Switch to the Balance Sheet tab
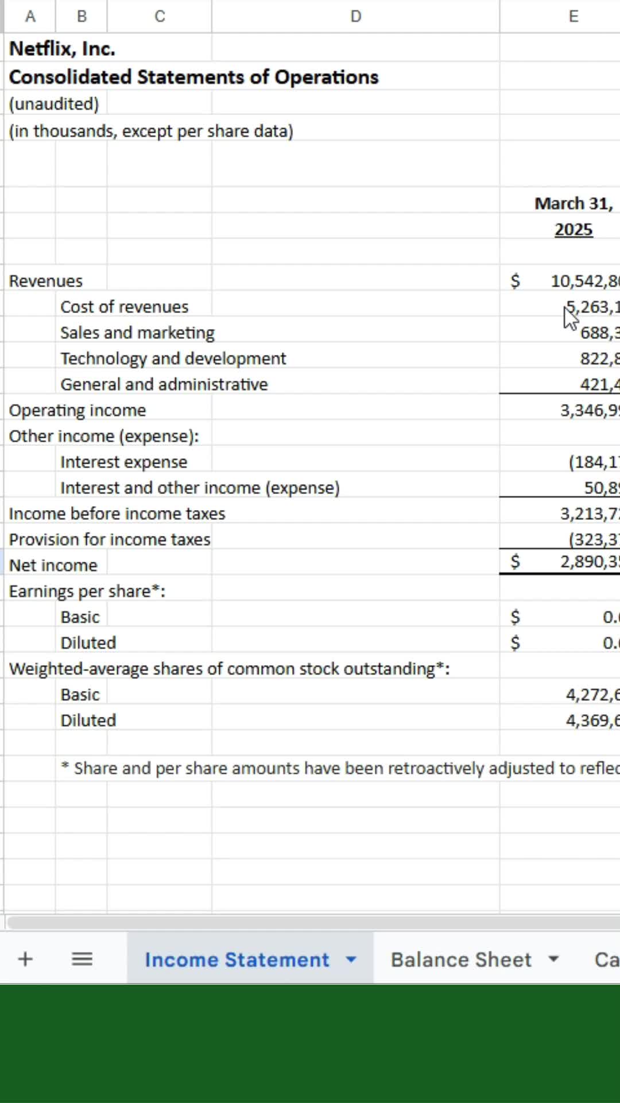 point(461,959)
